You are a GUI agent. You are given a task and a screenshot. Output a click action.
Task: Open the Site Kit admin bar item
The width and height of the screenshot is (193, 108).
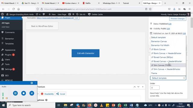(81, 14)
